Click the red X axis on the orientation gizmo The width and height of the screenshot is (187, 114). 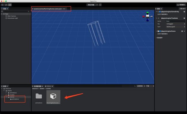coord(144,17)
